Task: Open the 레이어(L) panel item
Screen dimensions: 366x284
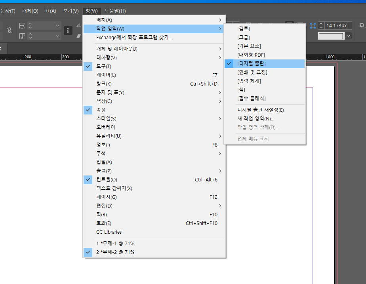Action: (x=153, y=75)
